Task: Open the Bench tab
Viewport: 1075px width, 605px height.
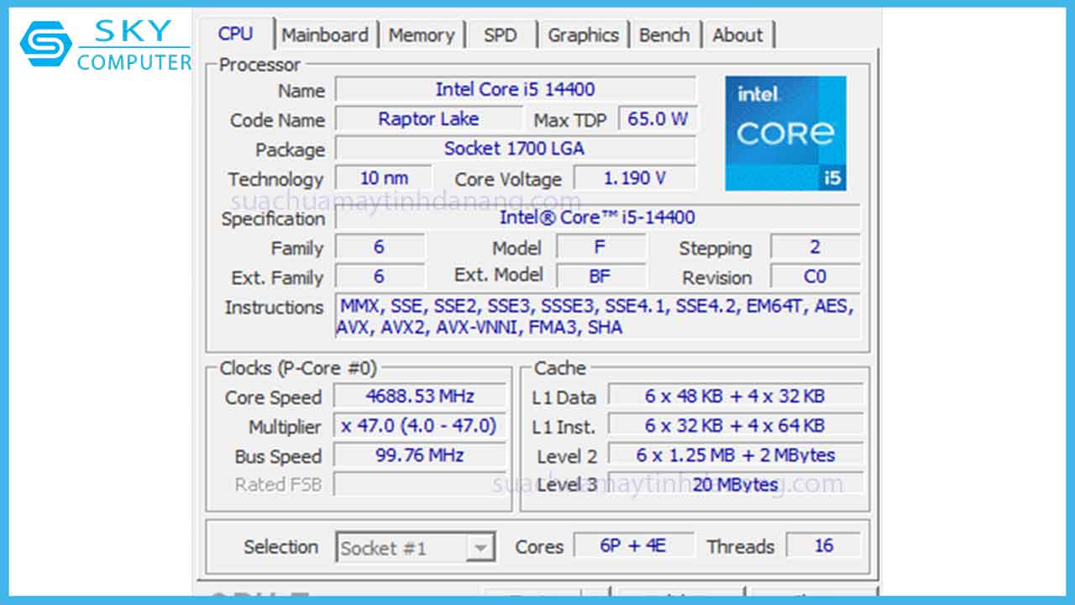Action: pos(665,34)
